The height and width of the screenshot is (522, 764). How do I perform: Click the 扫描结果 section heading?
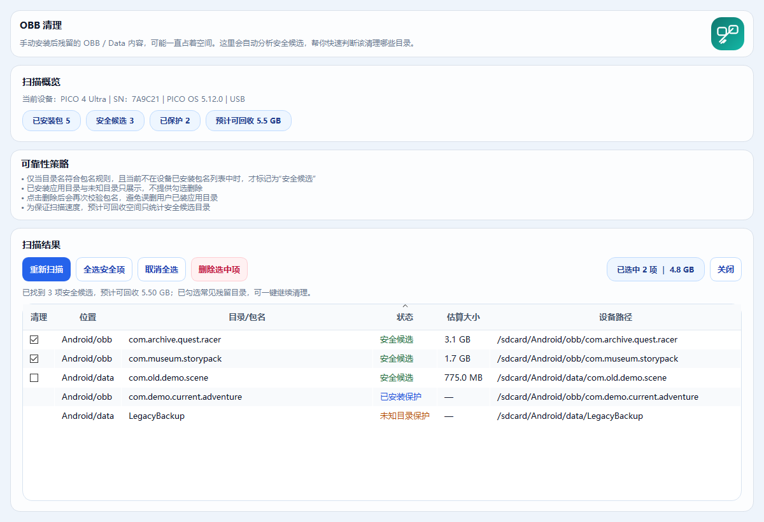click(x=41, y=245)
